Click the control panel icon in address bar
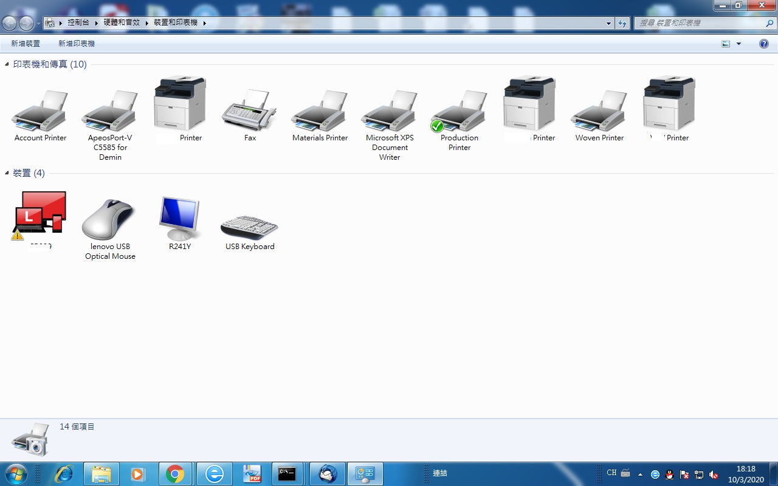778x486 pixels. click(50, 23)
